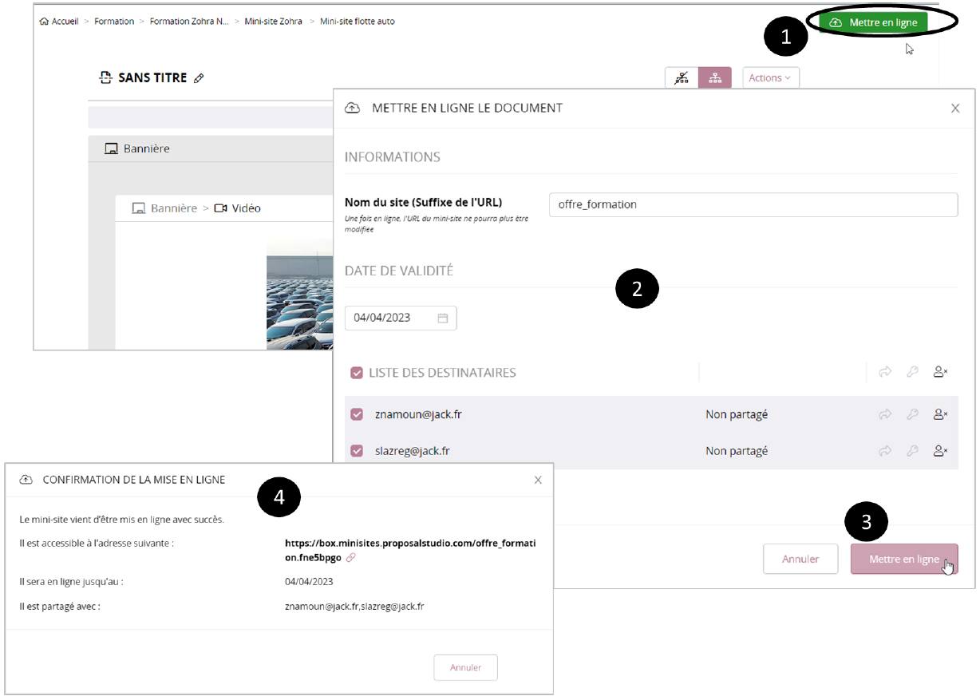Click the Nom du site input field
980x700 pixels.
click(x=753, y=204)
